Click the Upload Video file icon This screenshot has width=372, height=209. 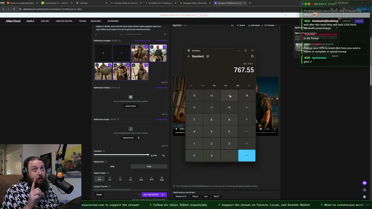(x=130, y=97)
